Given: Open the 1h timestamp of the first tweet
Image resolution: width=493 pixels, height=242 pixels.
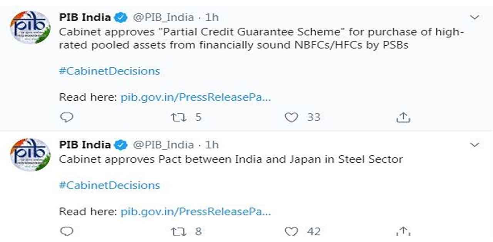Looking at the screenshot, I should click(x=212, y=17).
